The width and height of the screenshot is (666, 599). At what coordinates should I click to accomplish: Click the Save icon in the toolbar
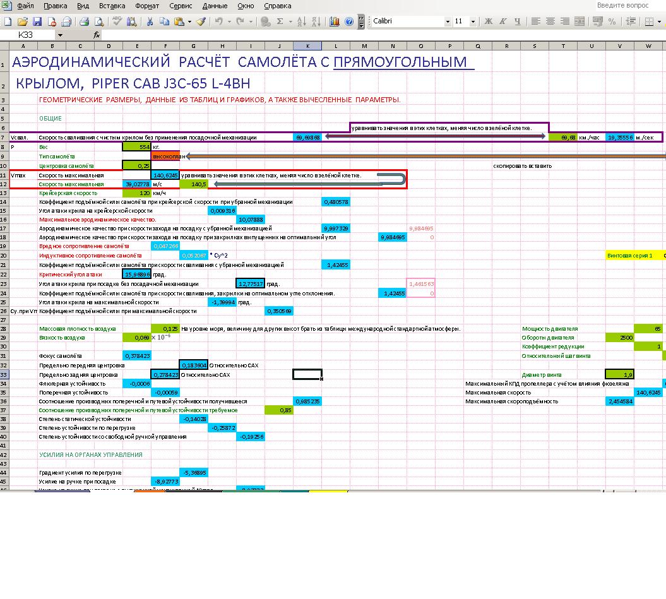pyautogui.click(x=37, y=21)
